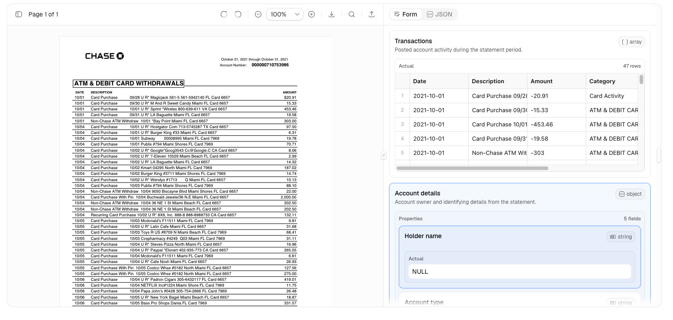Switch to the JSON tab

tap(439, 14)
